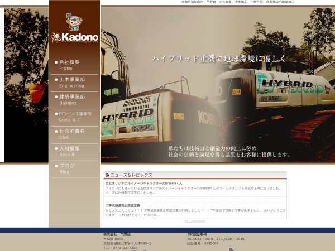Open the 人材募集 Recruit menu
This screenshot has width=335, height=251.
click(75, 152)
